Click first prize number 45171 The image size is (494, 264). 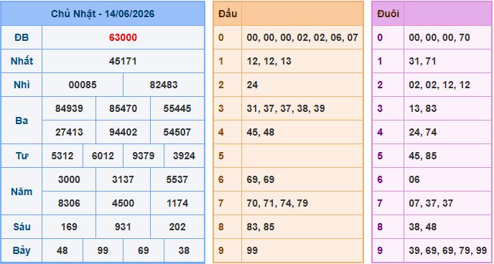pyautogui.click(x=123, y=61)
